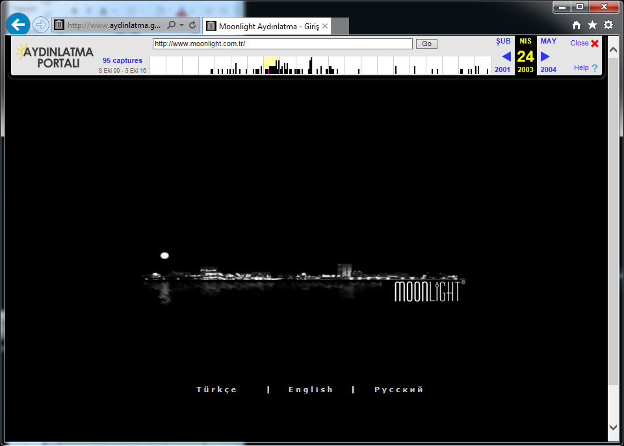624x446 pixels.
Task: Minimize the browser window
Action: point(562,6)
